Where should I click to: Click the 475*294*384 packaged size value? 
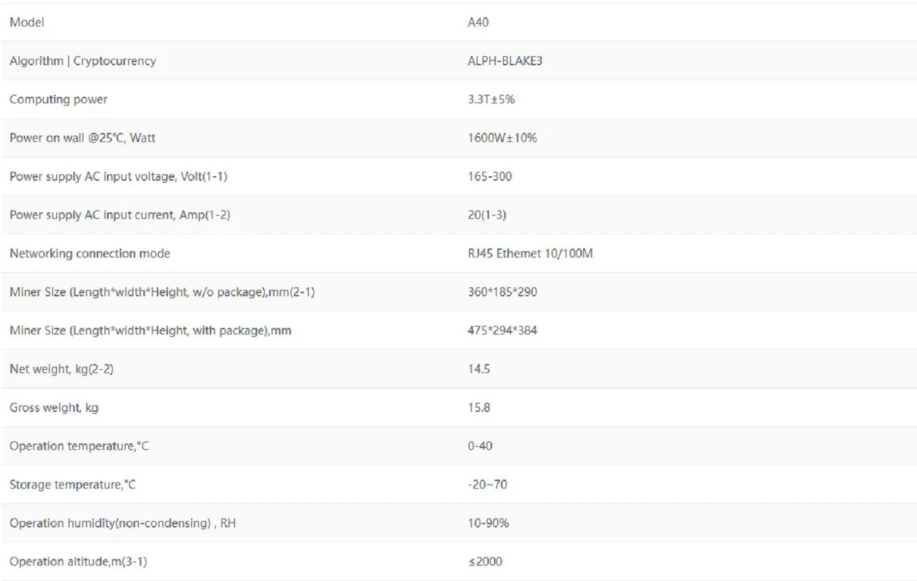click(502, 331)
